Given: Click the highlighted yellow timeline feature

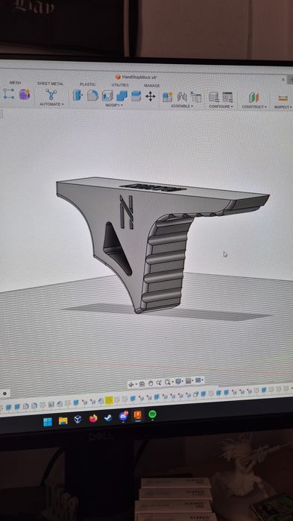Looking at the screenshot, I should (x=109, y=400).
